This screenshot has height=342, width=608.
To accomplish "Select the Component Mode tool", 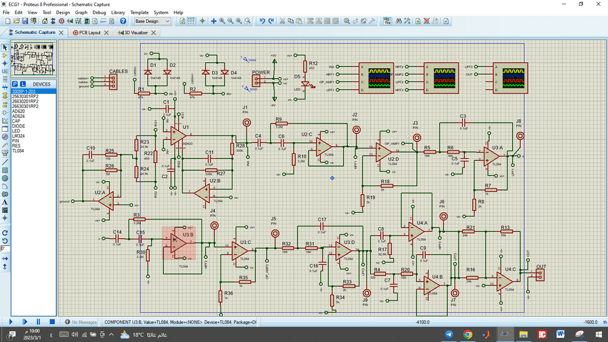I will 5,55.
